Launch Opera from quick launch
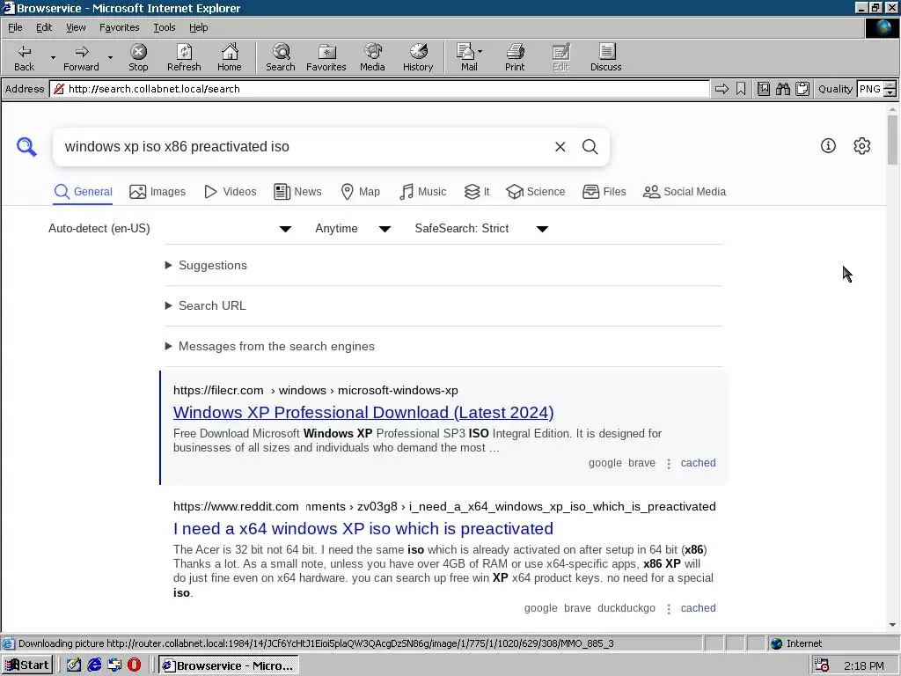Screen dimensions: 901x676 134,665
